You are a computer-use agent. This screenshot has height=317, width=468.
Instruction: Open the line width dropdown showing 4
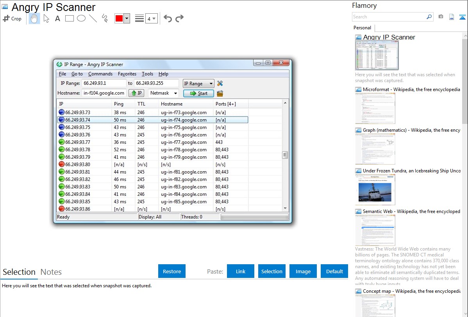151,18
